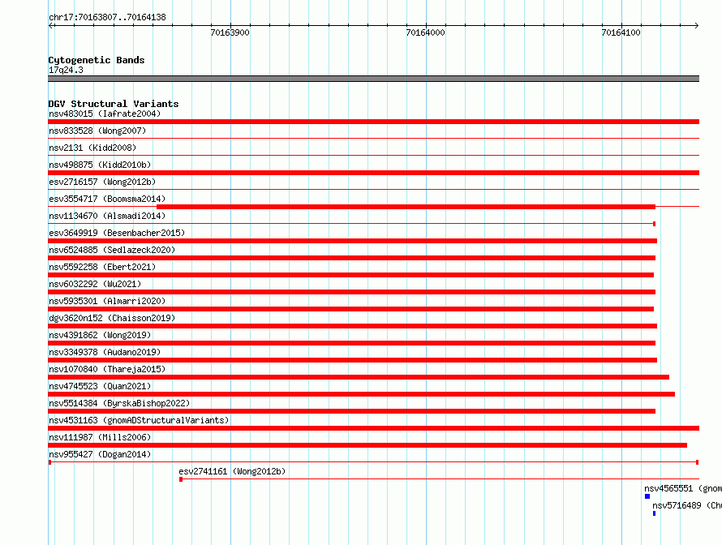Open nsv498875 (Kidd2010b) variant
Viewport: 722px width, 545px height.
click(100, 165)
